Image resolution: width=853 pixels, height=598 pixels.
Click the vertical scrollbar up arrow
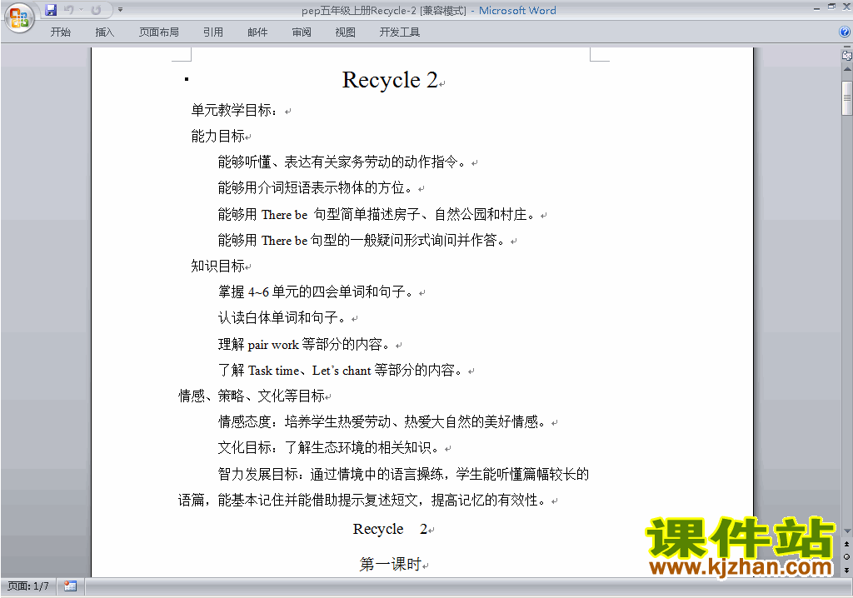(x=847, y=69)
